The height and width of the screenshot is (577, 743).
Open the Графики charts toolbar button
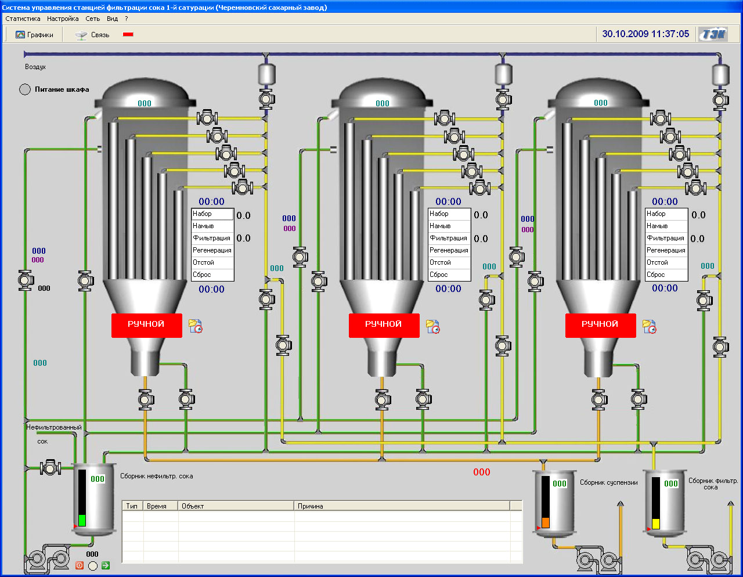[34, 35]
